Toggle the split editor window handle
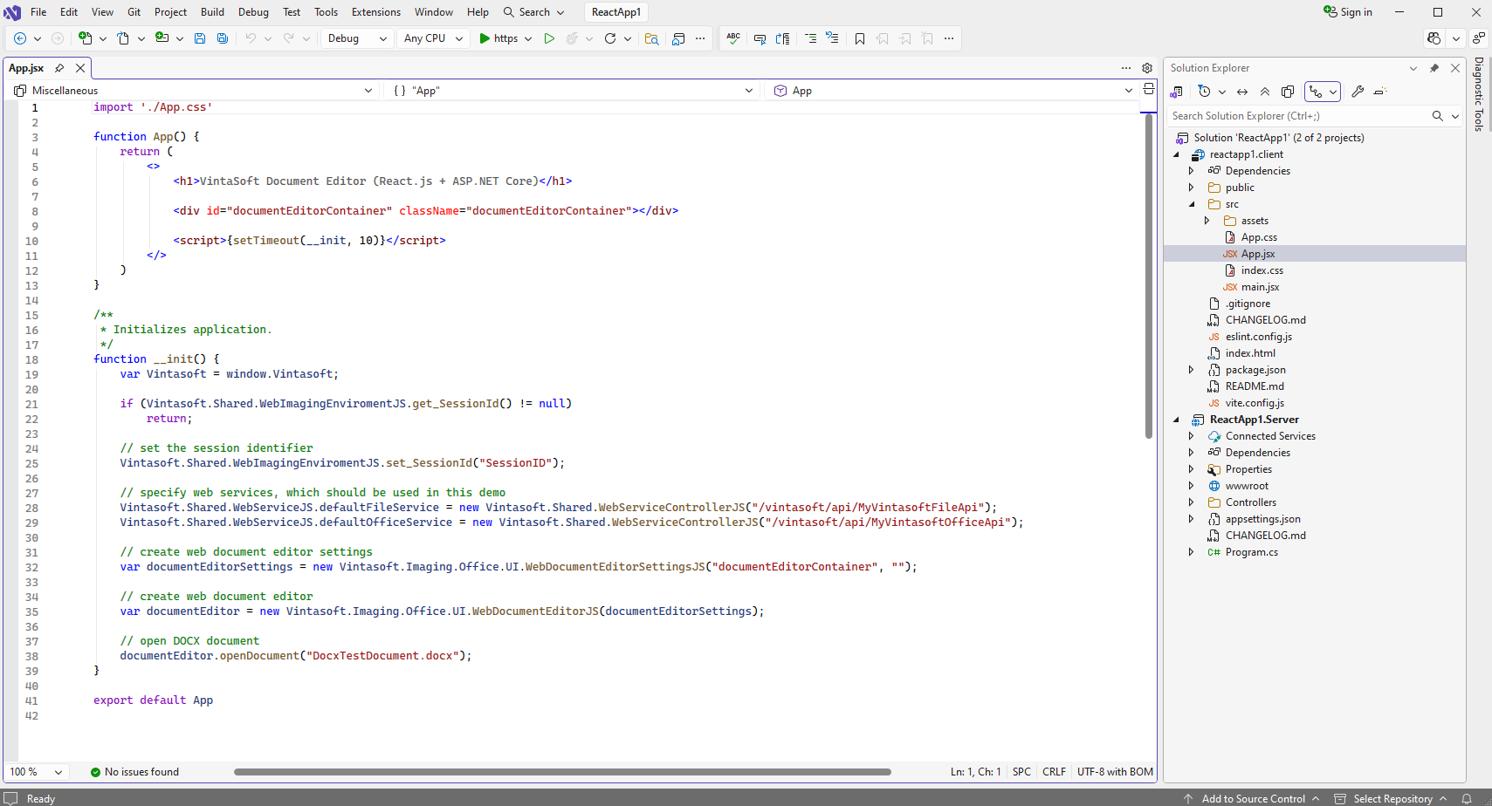The height and width of the screenshot is (806, 1492). click(x=1149, y=89)
